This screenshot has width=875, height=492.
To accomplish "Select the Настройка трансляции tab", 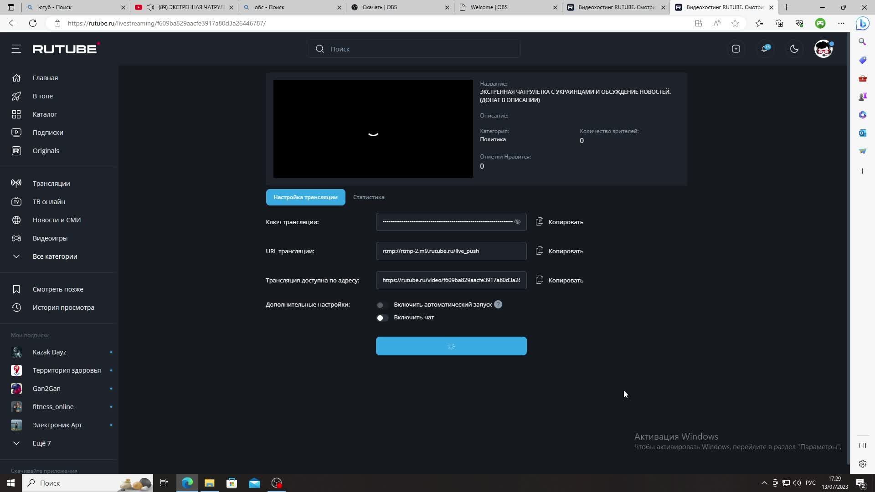I will [305, 197].
